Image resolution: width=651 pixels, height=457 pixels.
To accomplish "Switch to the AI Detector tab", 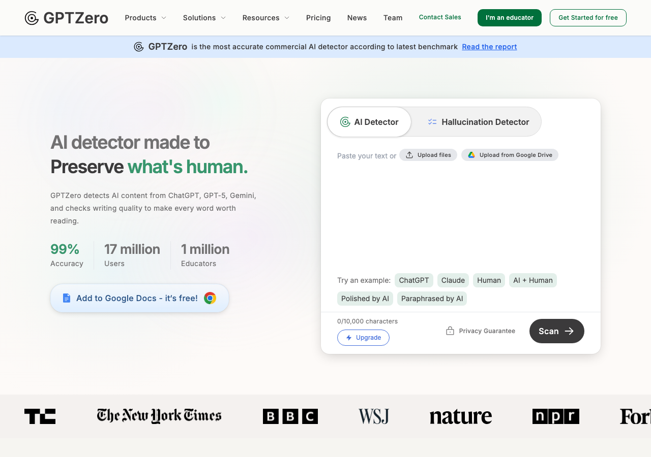I will click(369, 122).
